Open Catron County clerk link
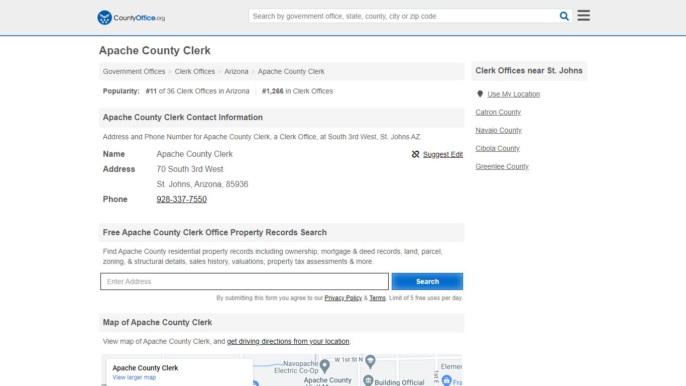This screenshot has height=386, width=686. 498,112
